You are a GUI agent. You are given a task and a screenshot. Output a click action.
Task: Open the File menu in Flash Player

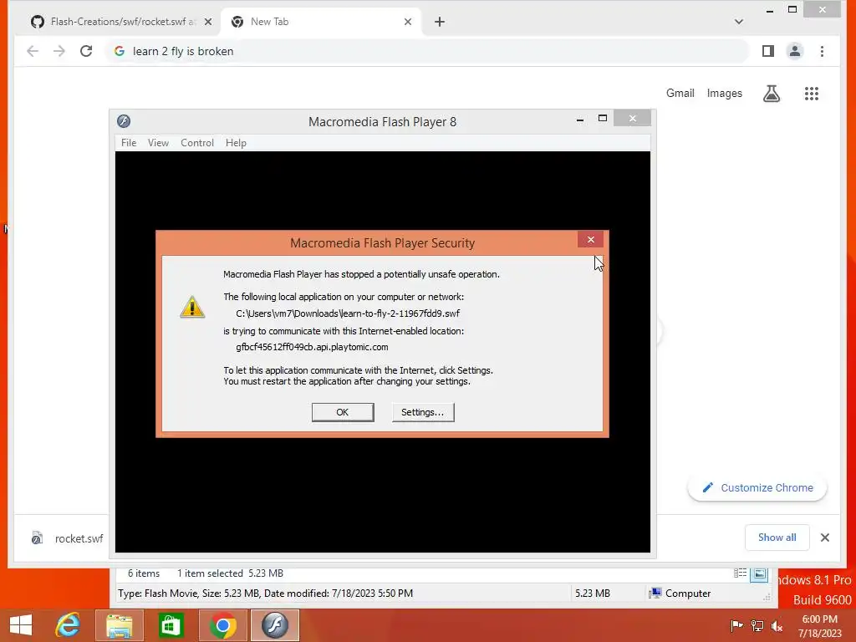pyautogui.click(x=129, y=142)
